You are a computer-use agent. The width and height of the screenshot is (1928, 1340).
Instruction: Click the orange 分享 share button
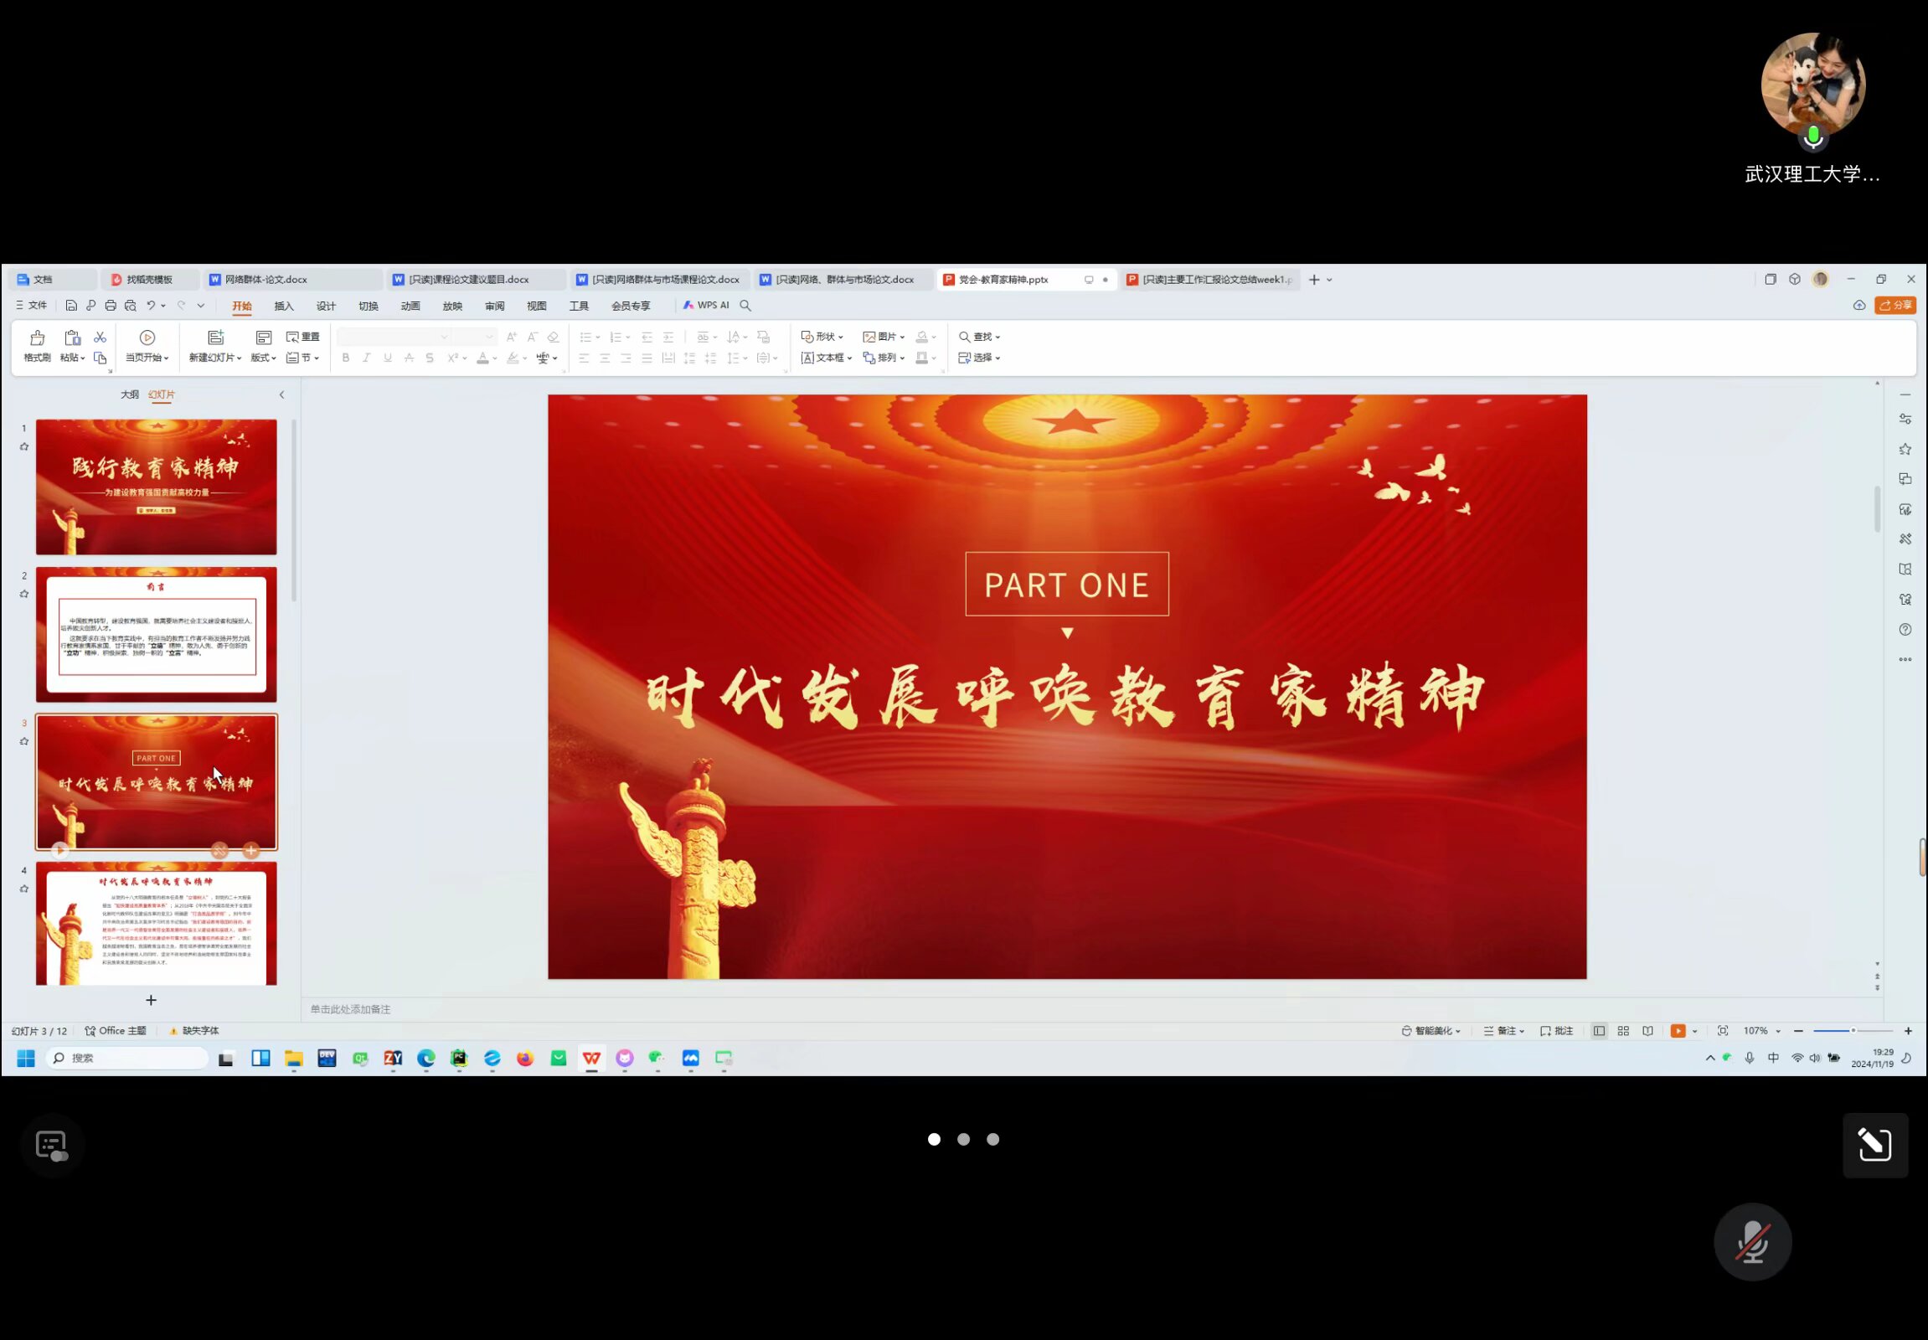pyautogui.click(x=1895, y=306)
